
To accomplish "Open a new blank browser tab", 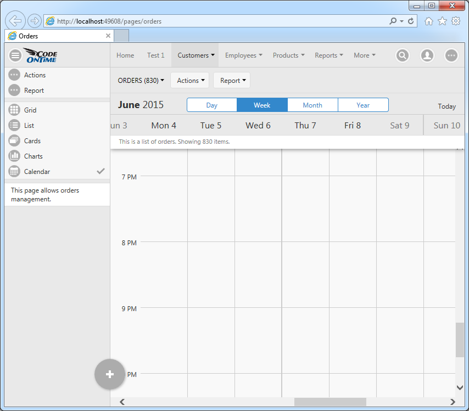I will (121, 36).
